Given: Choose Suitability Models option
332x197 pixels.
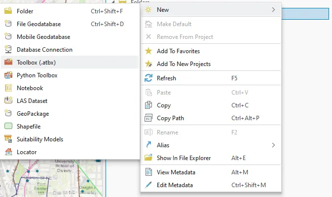Looking at the screenshot, I should [40, 139].
